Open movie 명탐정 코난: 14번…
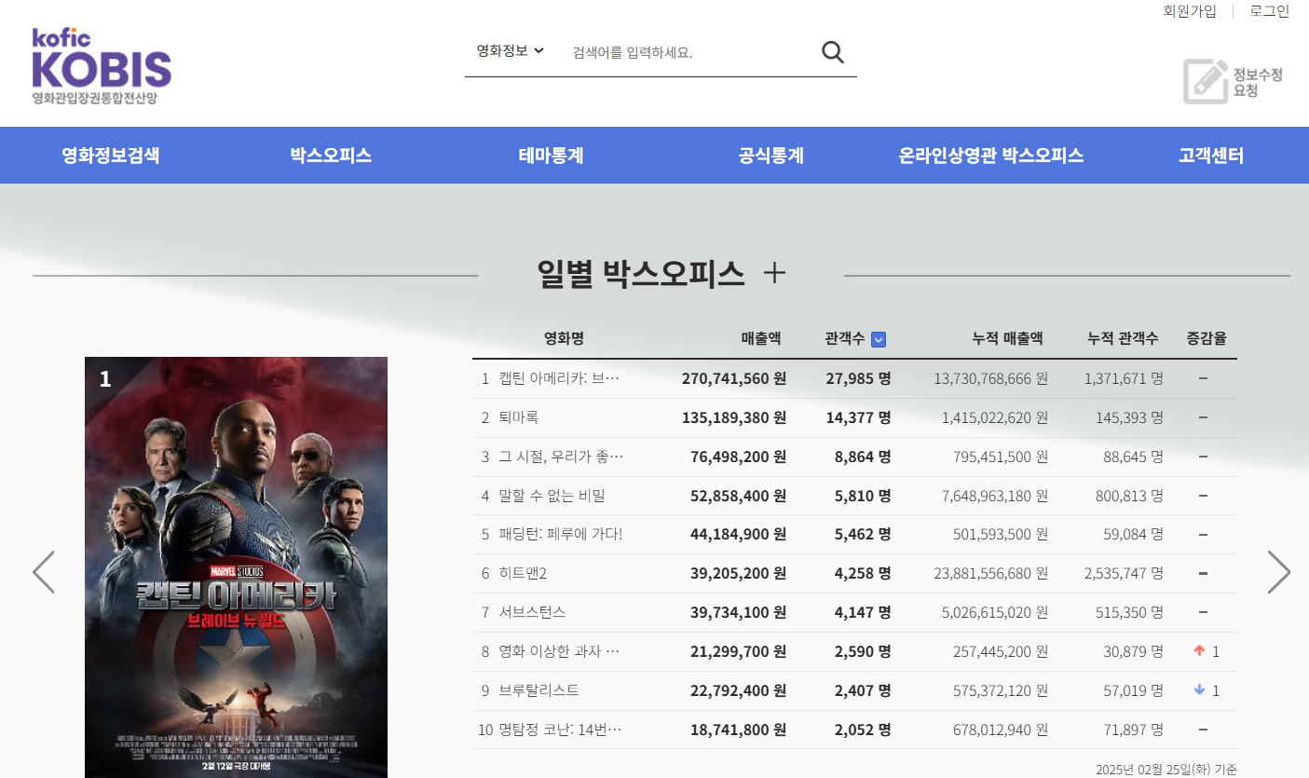This screenshot has height=778, width=1309. coord(560,730)
